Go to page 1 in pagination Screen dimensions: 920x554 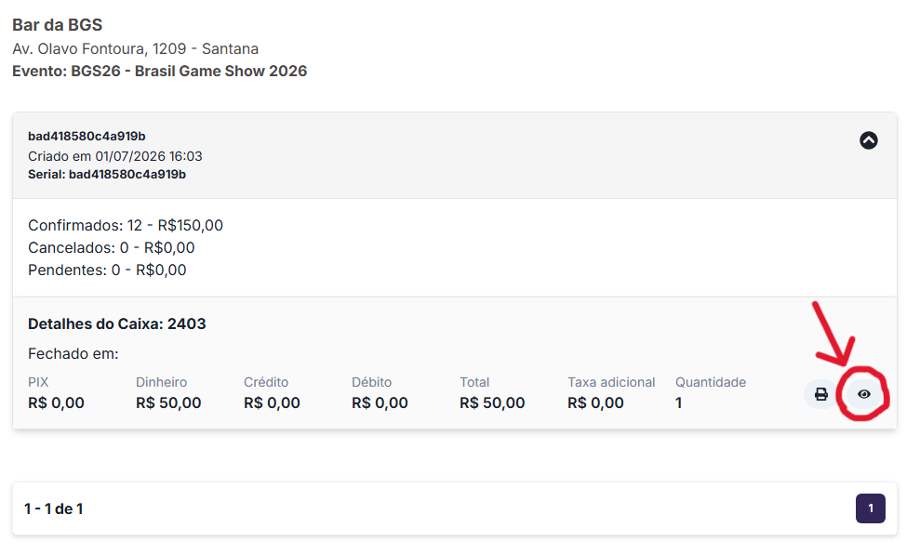870,508
